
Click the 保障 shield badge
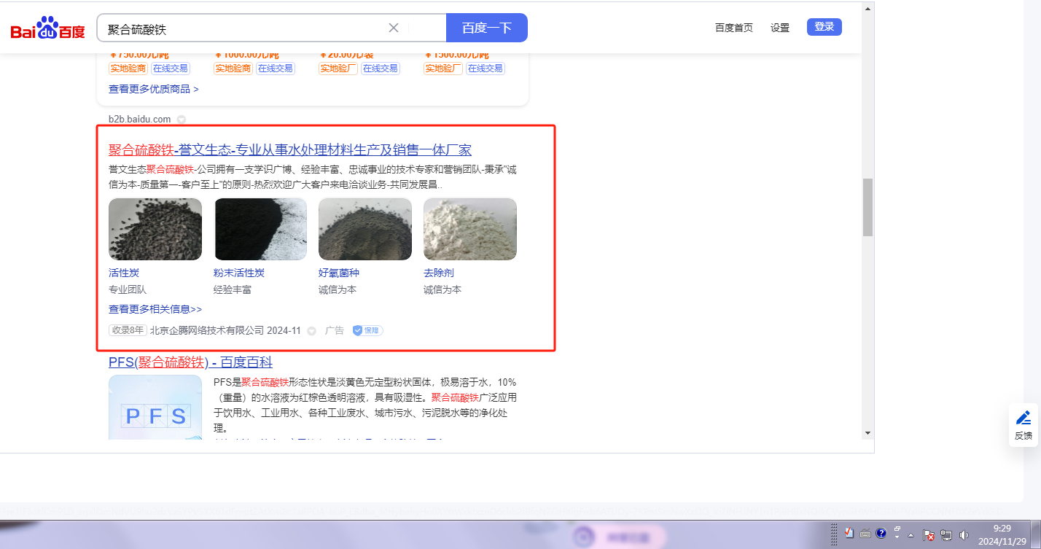click(x=368, y=330)
